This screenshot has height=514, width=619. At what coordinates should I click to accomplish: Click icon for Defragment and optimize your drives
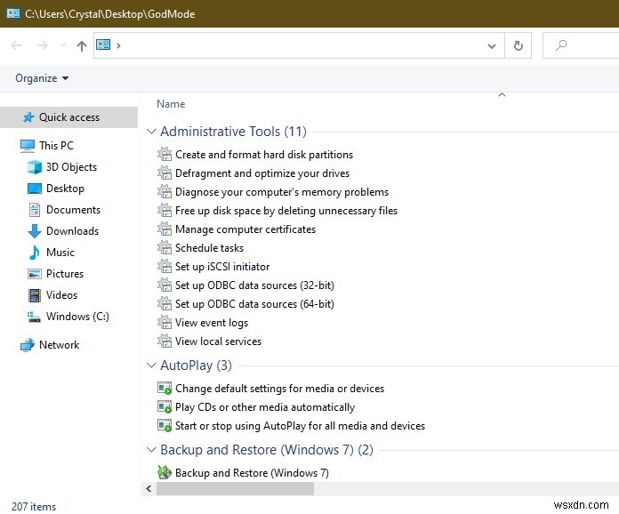[165, 173]
